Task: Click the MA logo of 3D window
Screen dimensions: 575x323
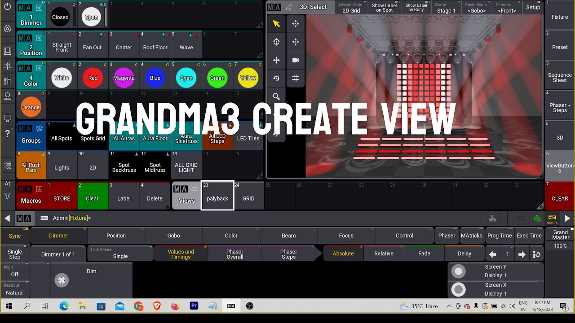Action: pos(274,7)
